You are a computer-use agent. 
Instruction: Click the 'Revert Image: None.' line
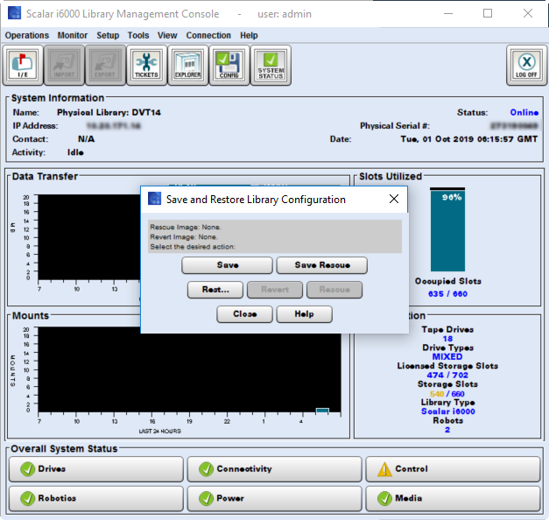(x=184, y=236)
